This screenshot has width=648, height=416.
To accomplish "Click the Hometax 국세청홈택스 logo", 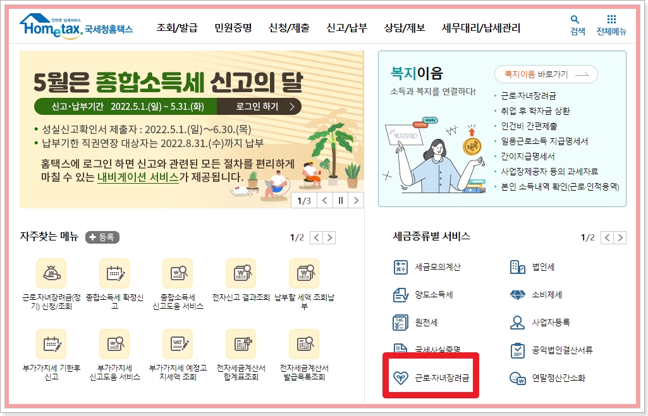I will 76,27.
